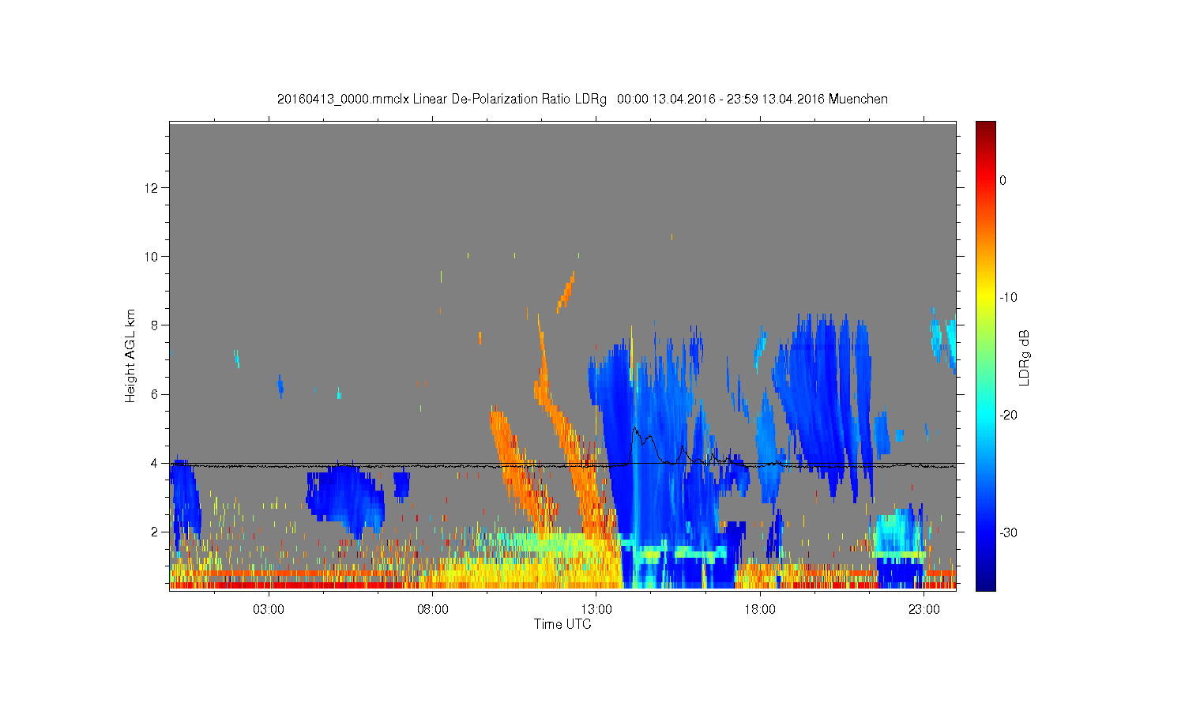The image size is (1185, 711).
Task: Click the -10 dB colorbar tick label
Action: coord(1008,298)
